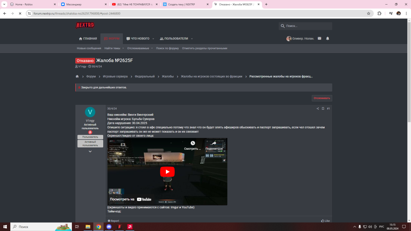Open Discord from the Windows taskbar

[x=109, y=227]
